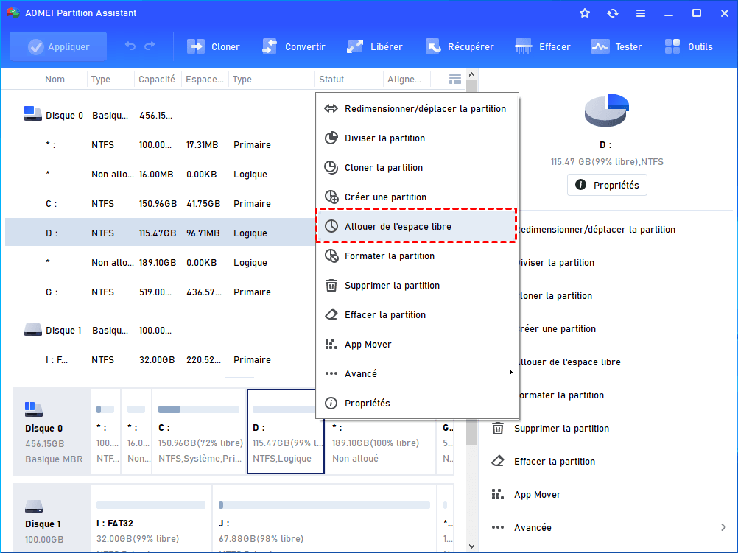The width and height of the screenshot is (738, 553).
Task: Click the refresh icon in title bar
Action: tap(612, 13)
